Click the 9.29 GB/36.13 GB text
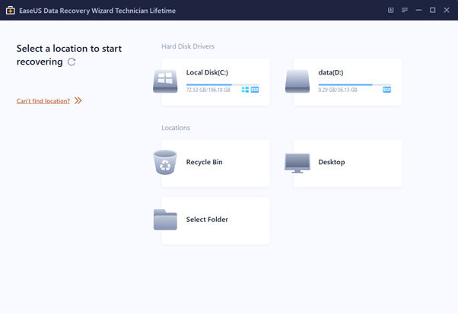Viewport: 458px width, 314px height. (x=338, y=90)
